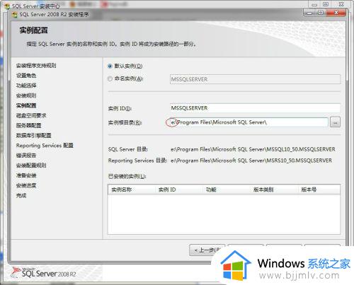Click the SQL Server 2008 R2 setup title icon

(15, 15)
